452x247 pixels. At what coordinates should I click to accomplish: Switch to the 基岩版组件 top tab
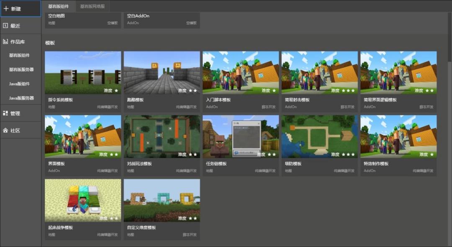coord(59,6)
